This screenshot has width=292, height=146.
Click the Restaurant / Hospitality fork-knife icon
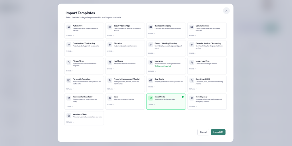(x=69, y=98)
